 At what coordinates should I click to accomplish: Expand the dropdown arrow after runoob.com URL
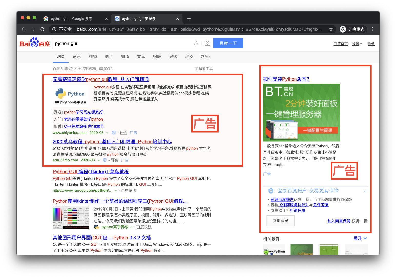click(x=116, y=191)
